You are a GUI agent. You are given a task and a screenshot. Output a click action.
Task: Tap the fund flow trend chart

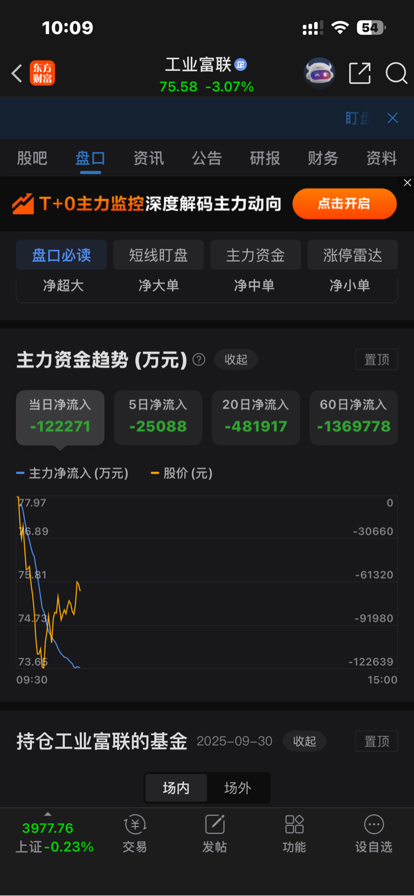[x=207, y=582]
